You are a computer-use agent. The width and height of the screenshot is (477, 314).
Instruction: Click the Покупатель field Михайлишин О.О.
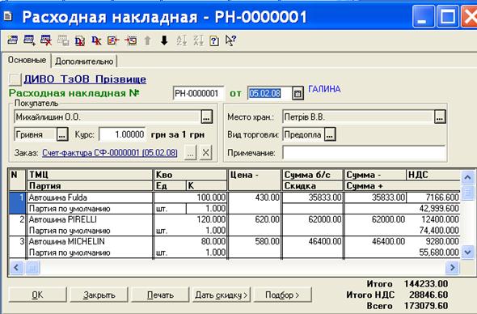point(108,117)
